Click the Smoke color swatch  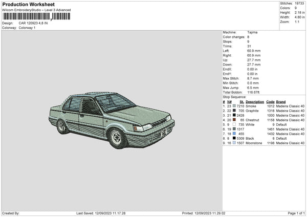point(234,106)
